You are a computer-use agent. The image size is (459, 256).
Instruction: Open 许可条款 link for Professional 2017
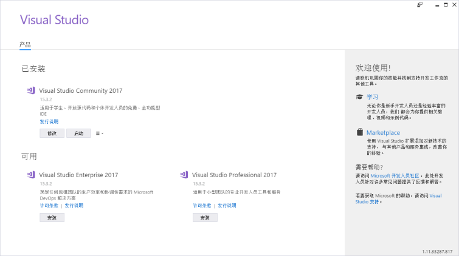(202, 206)
